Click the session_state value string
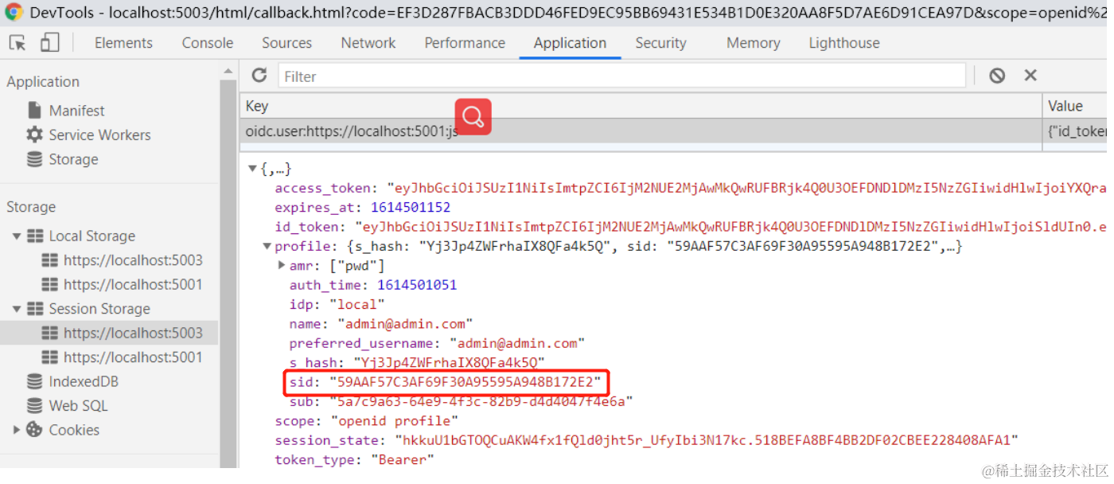 707,440
